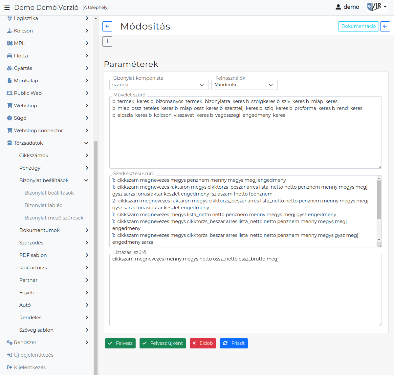
Task: Open the hamburger menu icon
Action: click(x=7, y=7)
